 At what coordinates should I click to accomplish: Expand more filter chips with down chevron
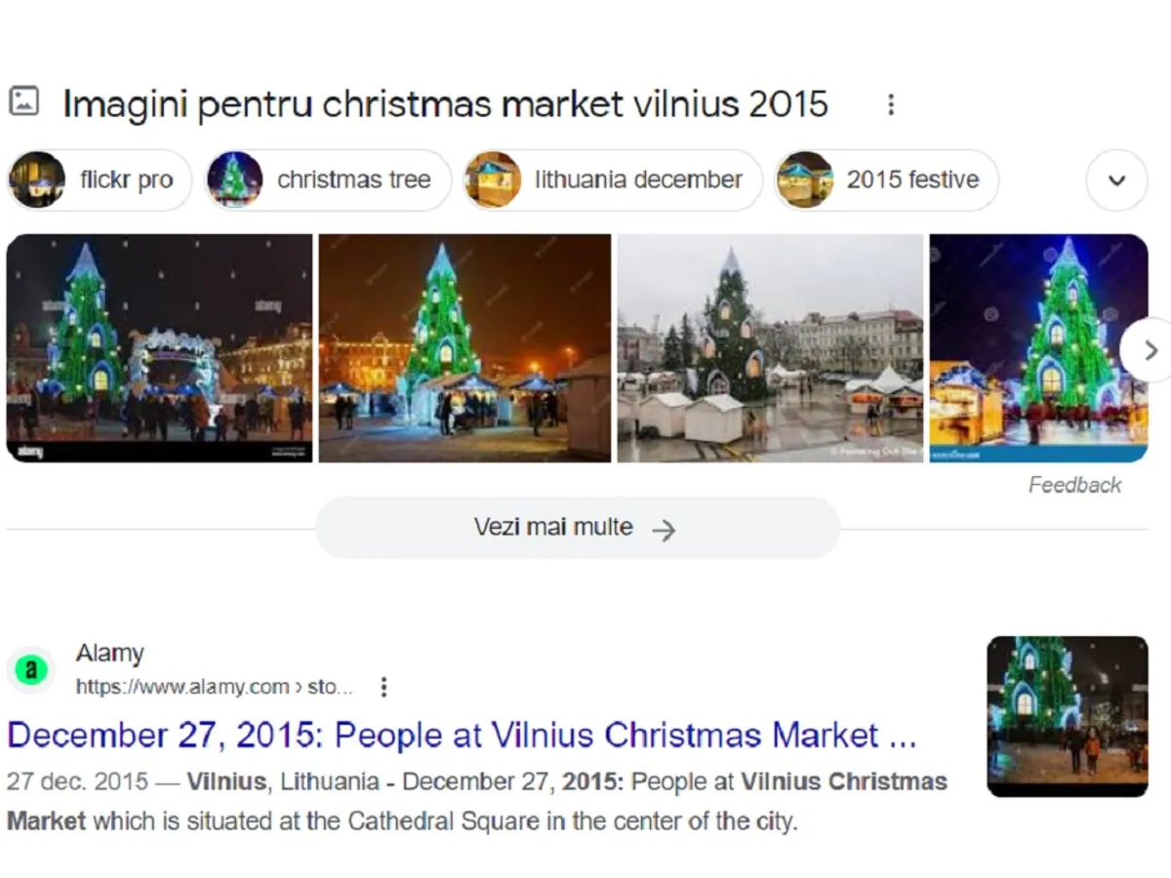(x=1116, y=180)
